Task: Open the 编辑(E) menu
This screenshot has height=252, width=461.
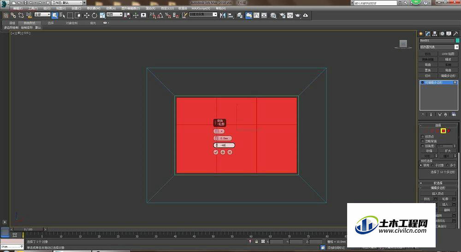Action: [x=18, y=8]
